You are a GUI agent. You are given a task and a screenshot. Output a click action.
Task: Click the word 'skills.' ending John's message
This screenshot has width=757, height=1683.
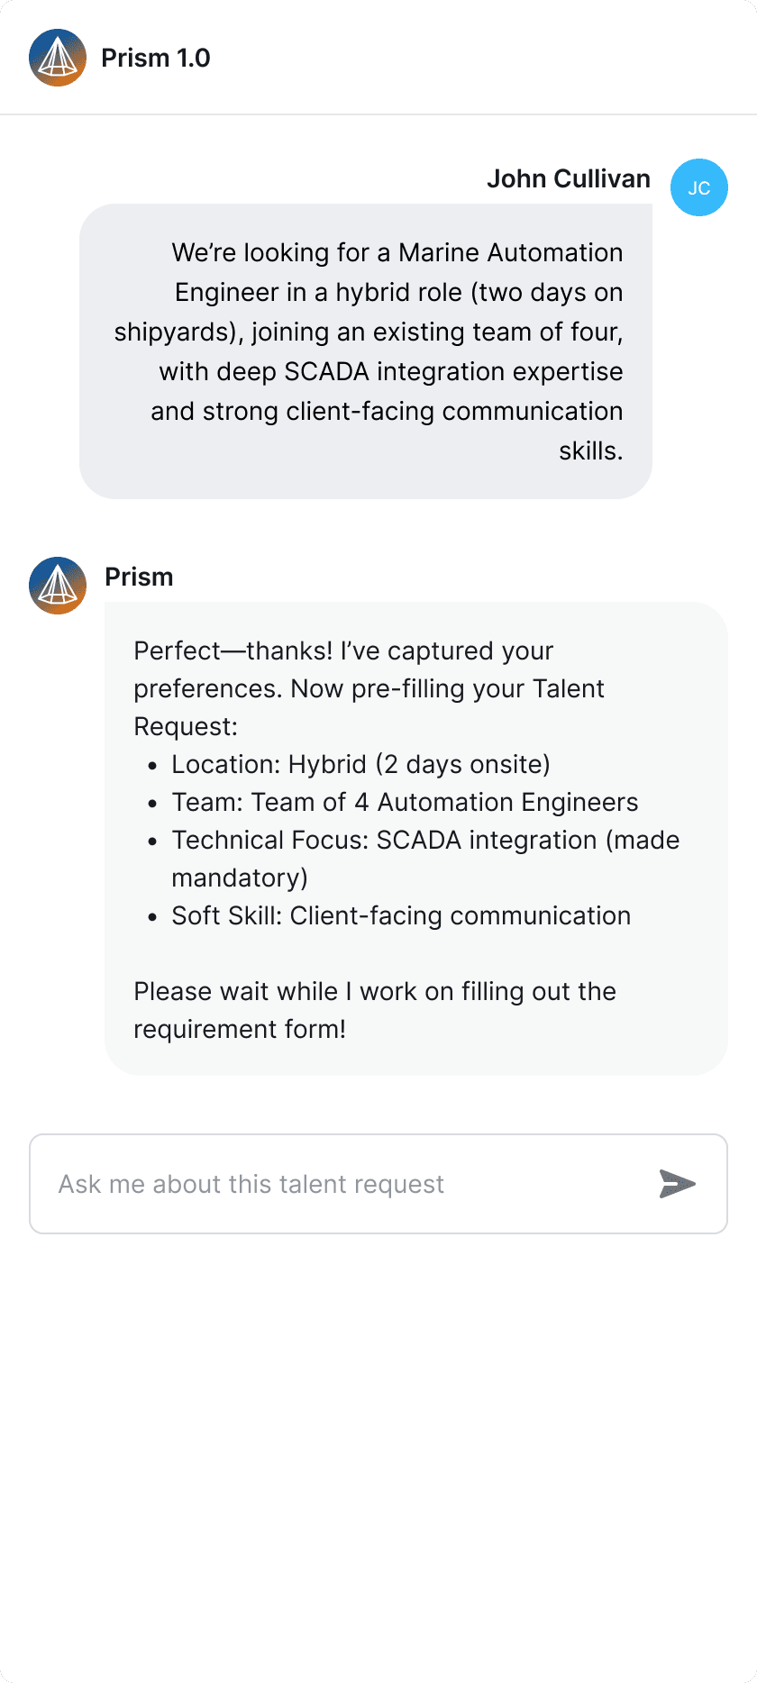(590, 450)
